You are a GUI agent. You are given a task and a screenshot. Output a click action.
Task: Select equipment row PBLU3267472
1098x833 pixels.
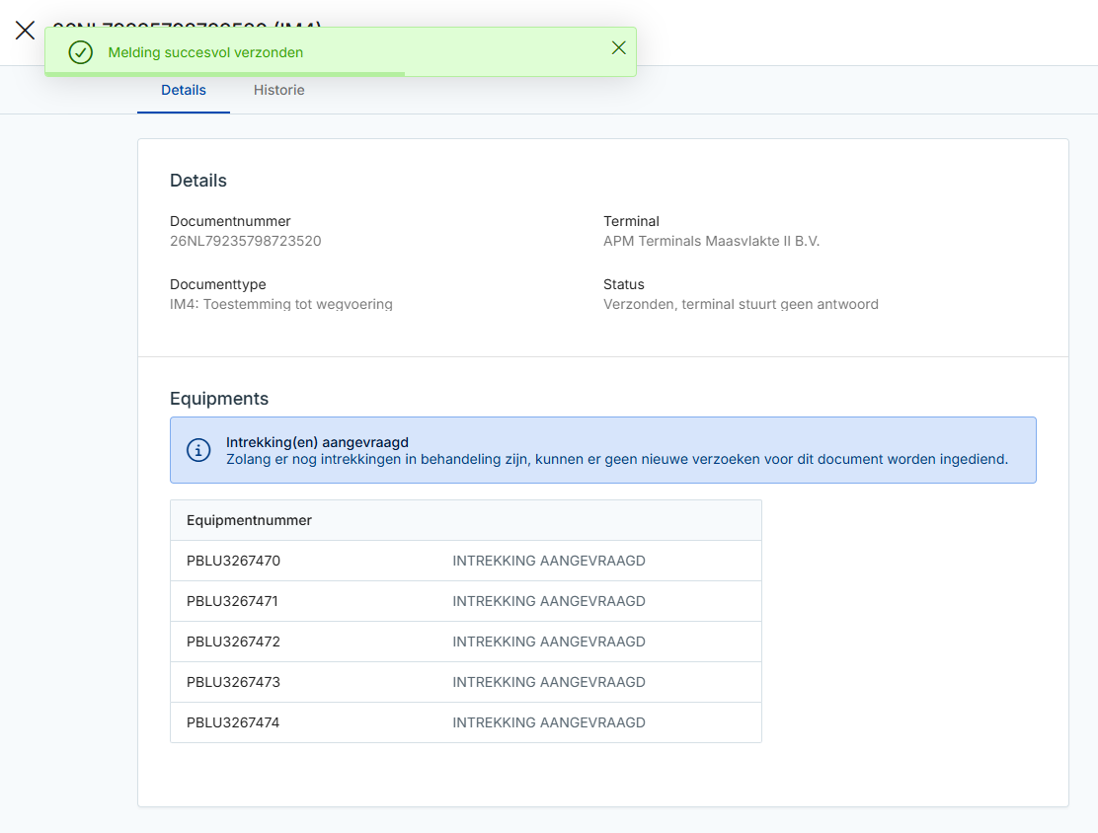[466, 642]
